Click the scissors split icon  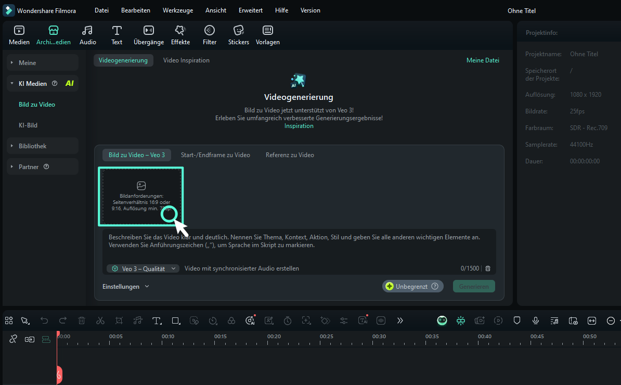click(x=100, y=320)
